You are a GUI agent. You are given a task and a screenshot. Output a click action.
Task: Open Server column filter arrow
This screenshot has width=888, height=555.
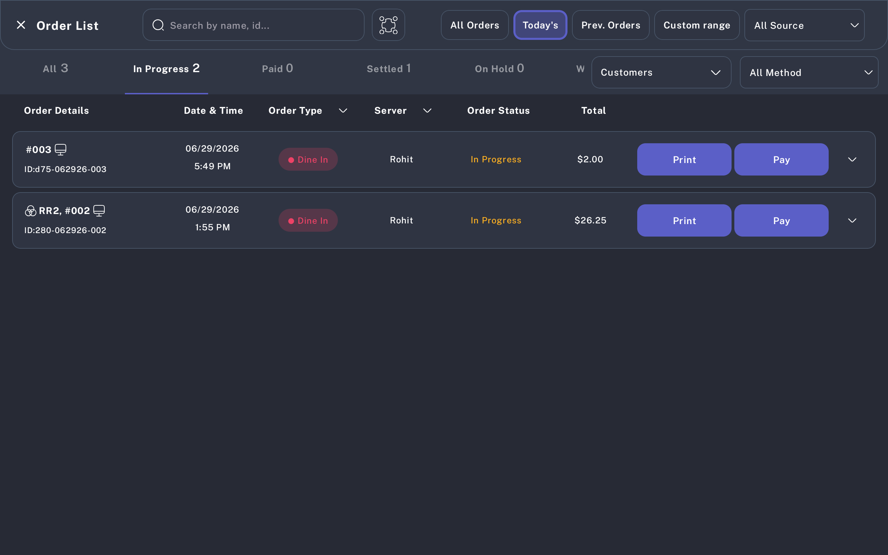427,111
